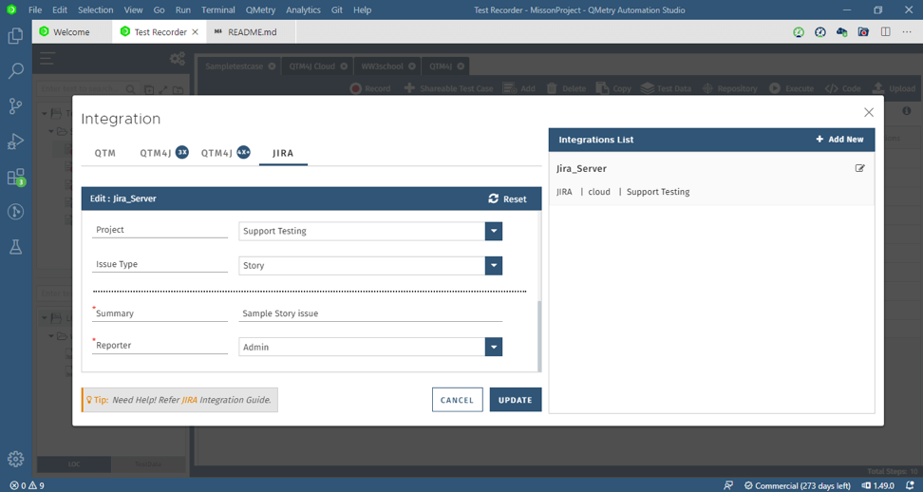
Task: Click Add New in Integrations List
Action: click(x=839, y=140)
